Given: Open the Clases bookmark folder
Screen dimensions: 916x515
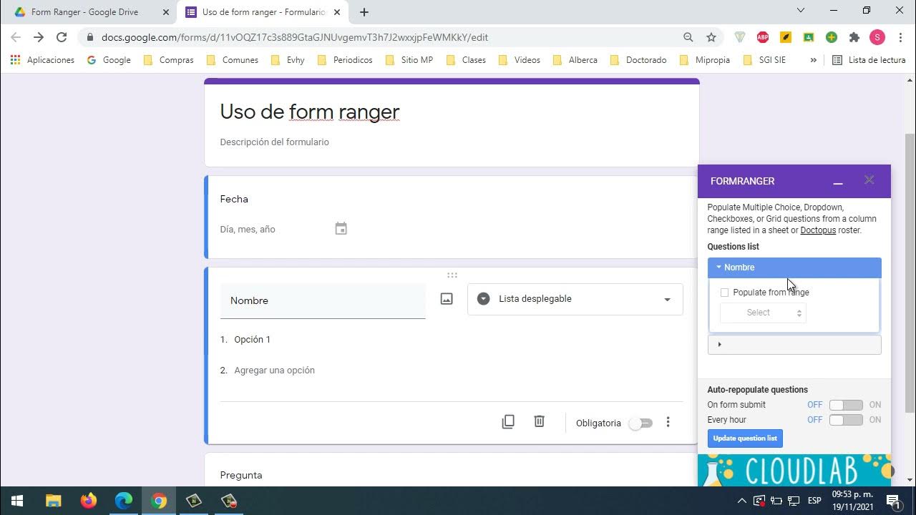Looking at the screenshot, I should pyautogui.click(x=467, y=60).
